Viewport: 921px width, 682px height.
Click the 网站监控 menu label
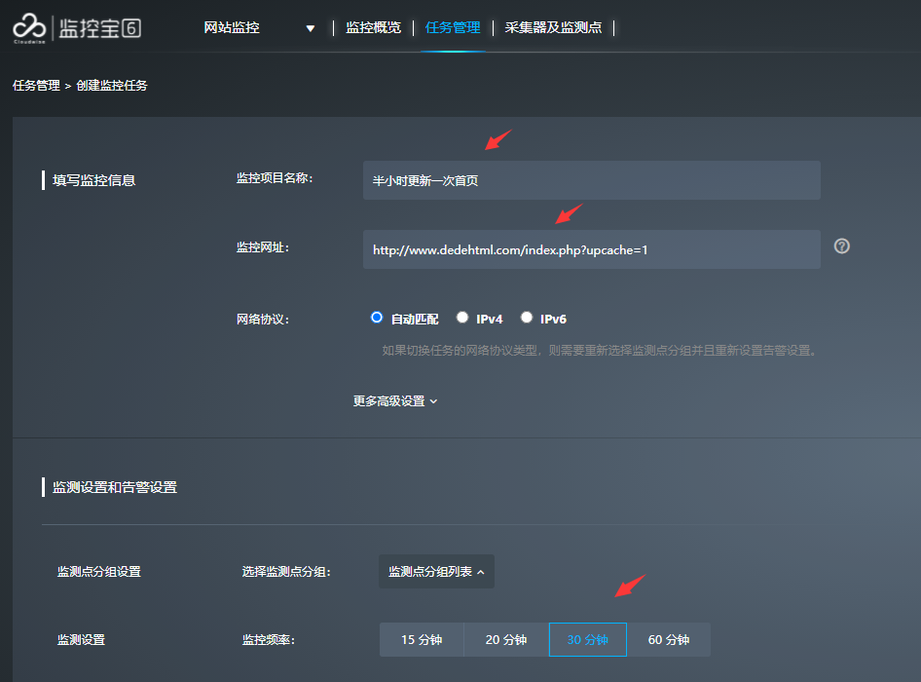coord(232,27)
